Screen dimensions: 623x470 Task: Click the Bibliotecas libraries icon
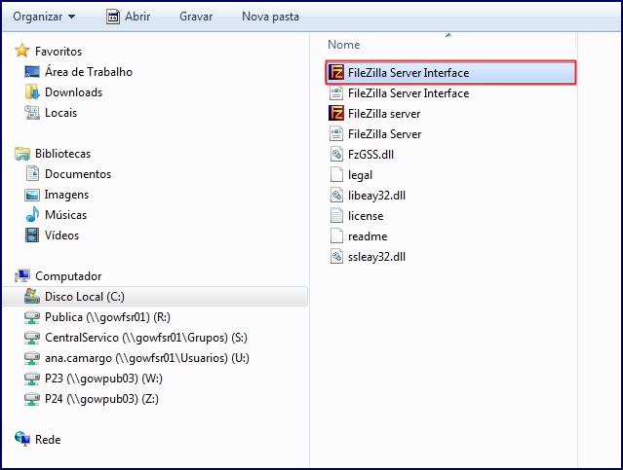tap(22, 154)
